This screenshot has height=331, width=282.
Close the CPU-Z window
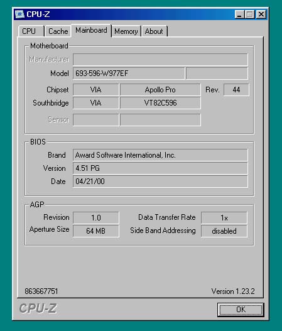pos(261,14)
